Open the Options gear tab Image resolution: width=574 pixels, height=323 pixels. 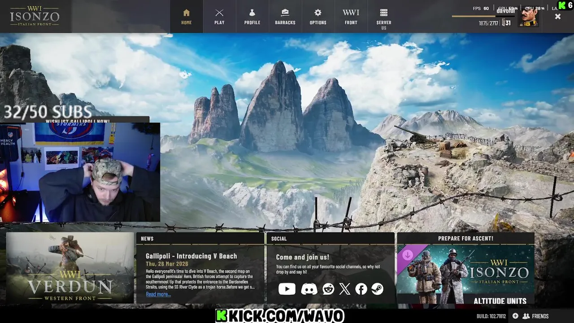[x=318, y=17]
